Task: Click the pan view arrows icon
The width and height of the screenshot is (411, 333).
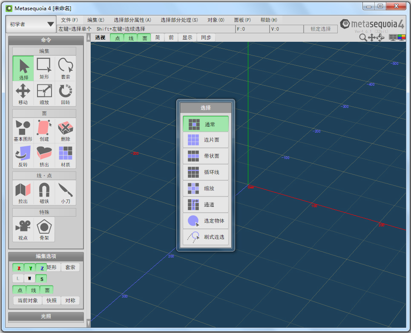Action: click(372, 38)
